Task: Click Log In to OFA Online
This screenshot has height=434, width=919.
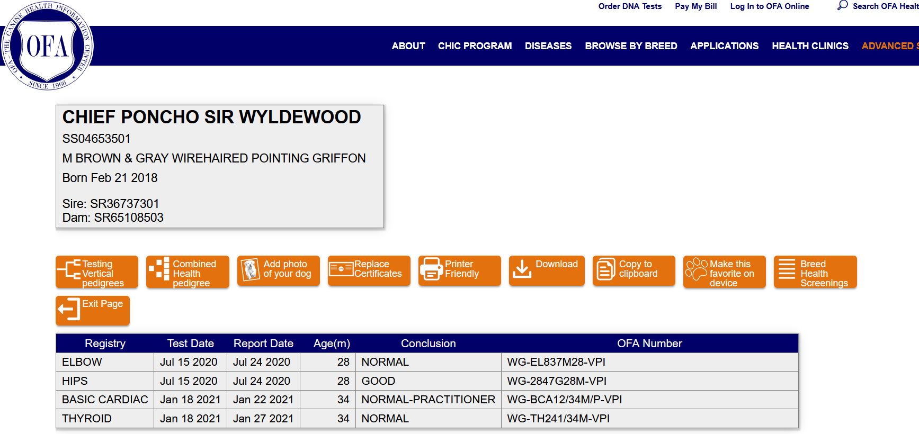Action: coord(769,6)
